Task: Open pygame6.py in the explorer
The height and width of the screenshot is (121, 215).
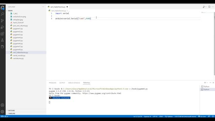Action: [x=18, y=43]
